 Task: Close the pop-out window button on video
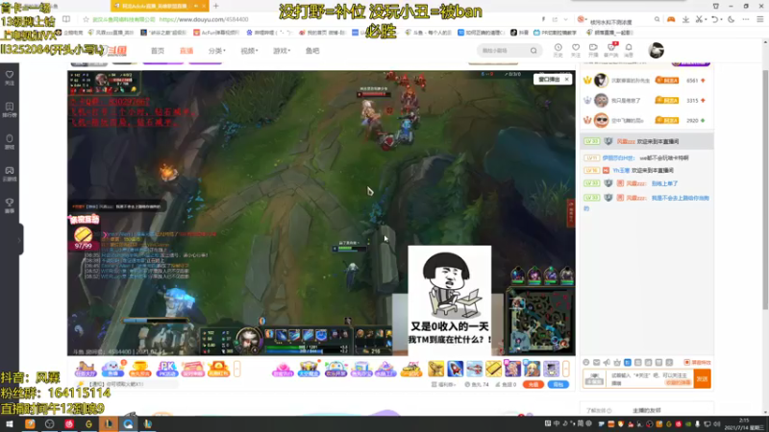tap(567, 80)
